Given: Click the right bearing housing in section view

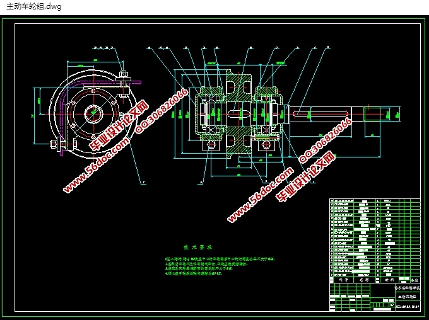Looking at the screenshot, I should click(x=269, y=115).
